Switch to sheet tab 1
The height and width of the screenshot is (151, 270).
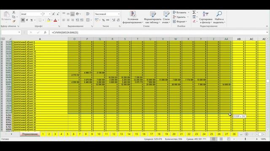43,134
